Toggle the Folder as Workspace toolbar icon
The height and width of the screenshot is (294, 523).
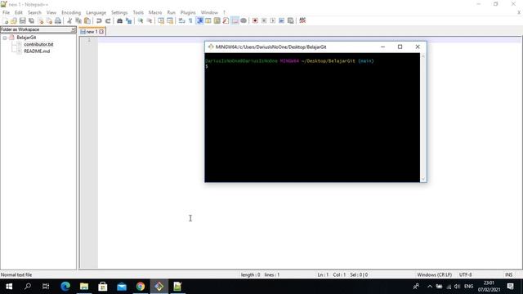point(235,20)
